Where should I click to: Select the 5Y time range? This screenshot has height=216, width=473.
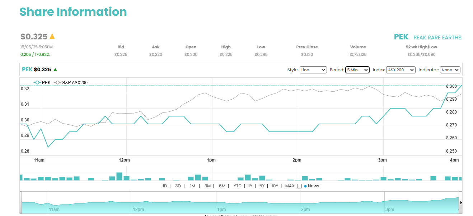[x=262, y=186]
